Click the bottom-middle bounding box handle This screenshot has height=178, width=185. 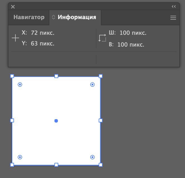point(56,165)
